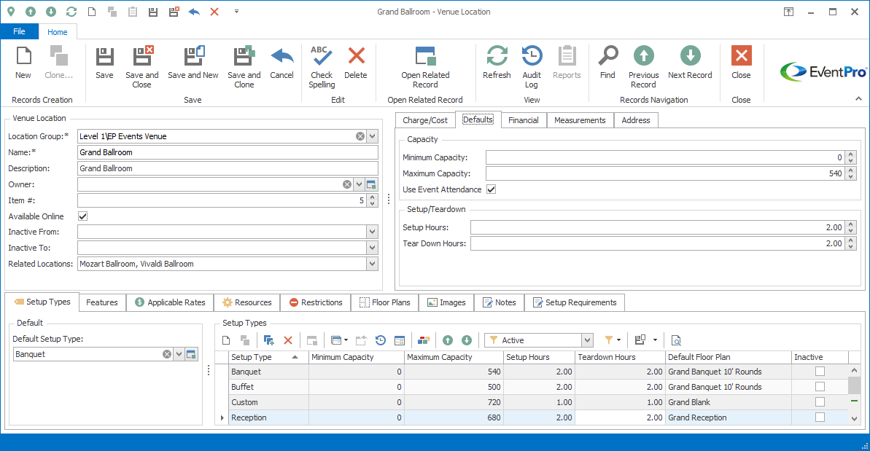
Task: Increase Maximum Capacity with spinner up
Action: [x=850, y=170]
